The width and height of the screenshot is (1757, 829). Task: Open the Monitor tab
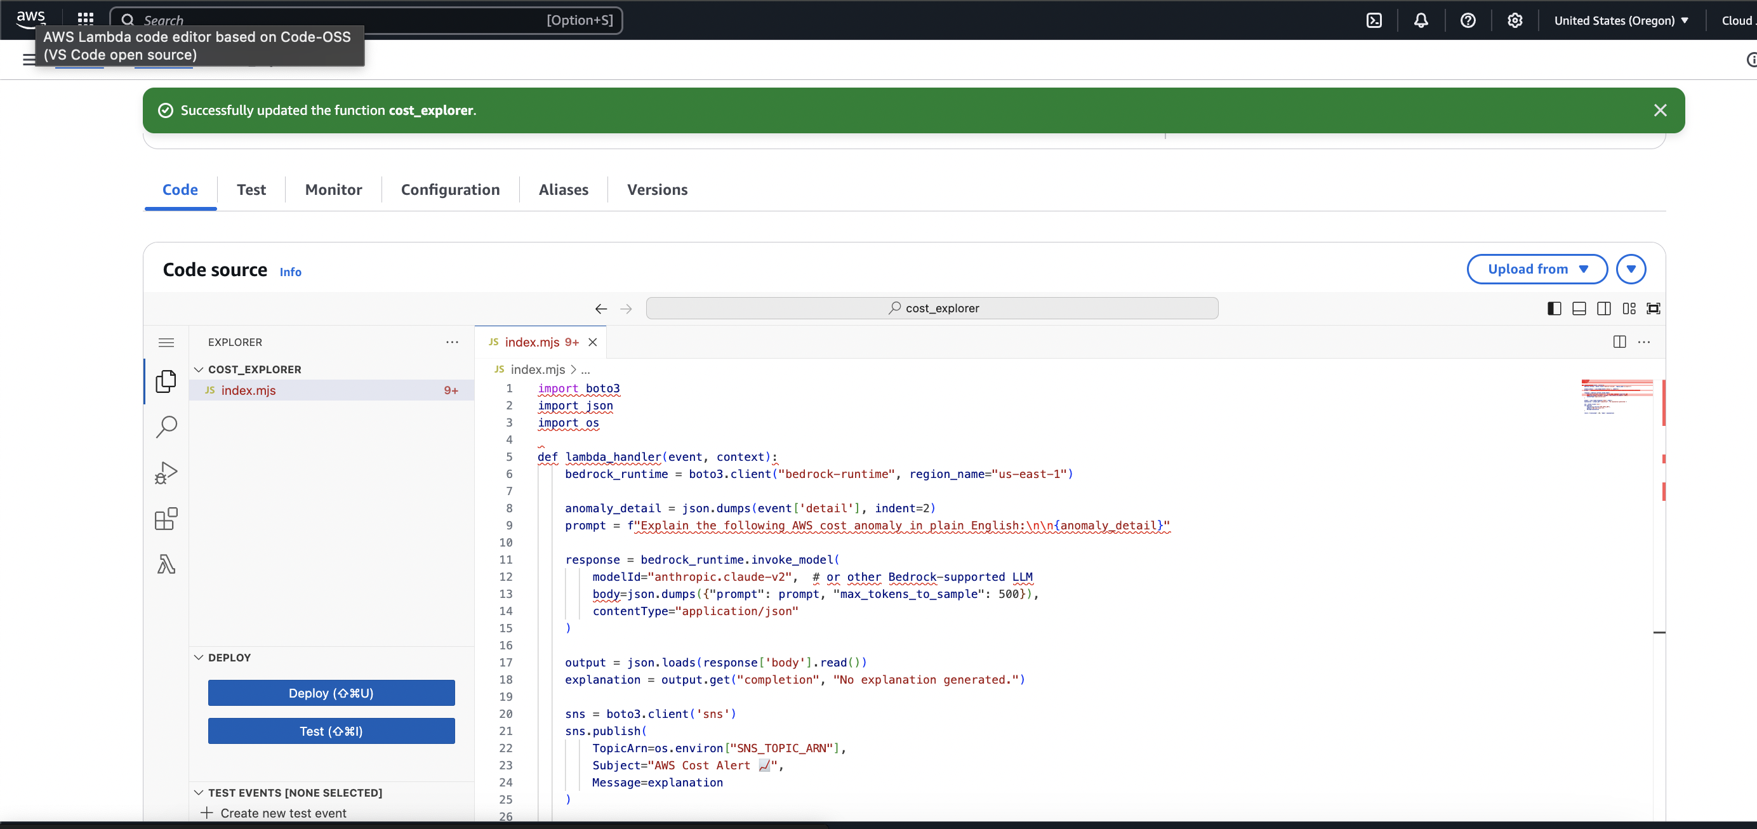333,190
